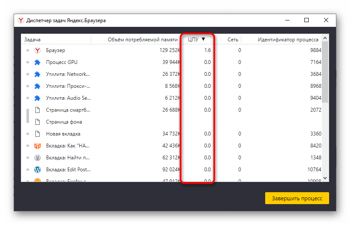Click memory value 62 312K
Viewport: 350px width, 225px height.
pos(171,158)
